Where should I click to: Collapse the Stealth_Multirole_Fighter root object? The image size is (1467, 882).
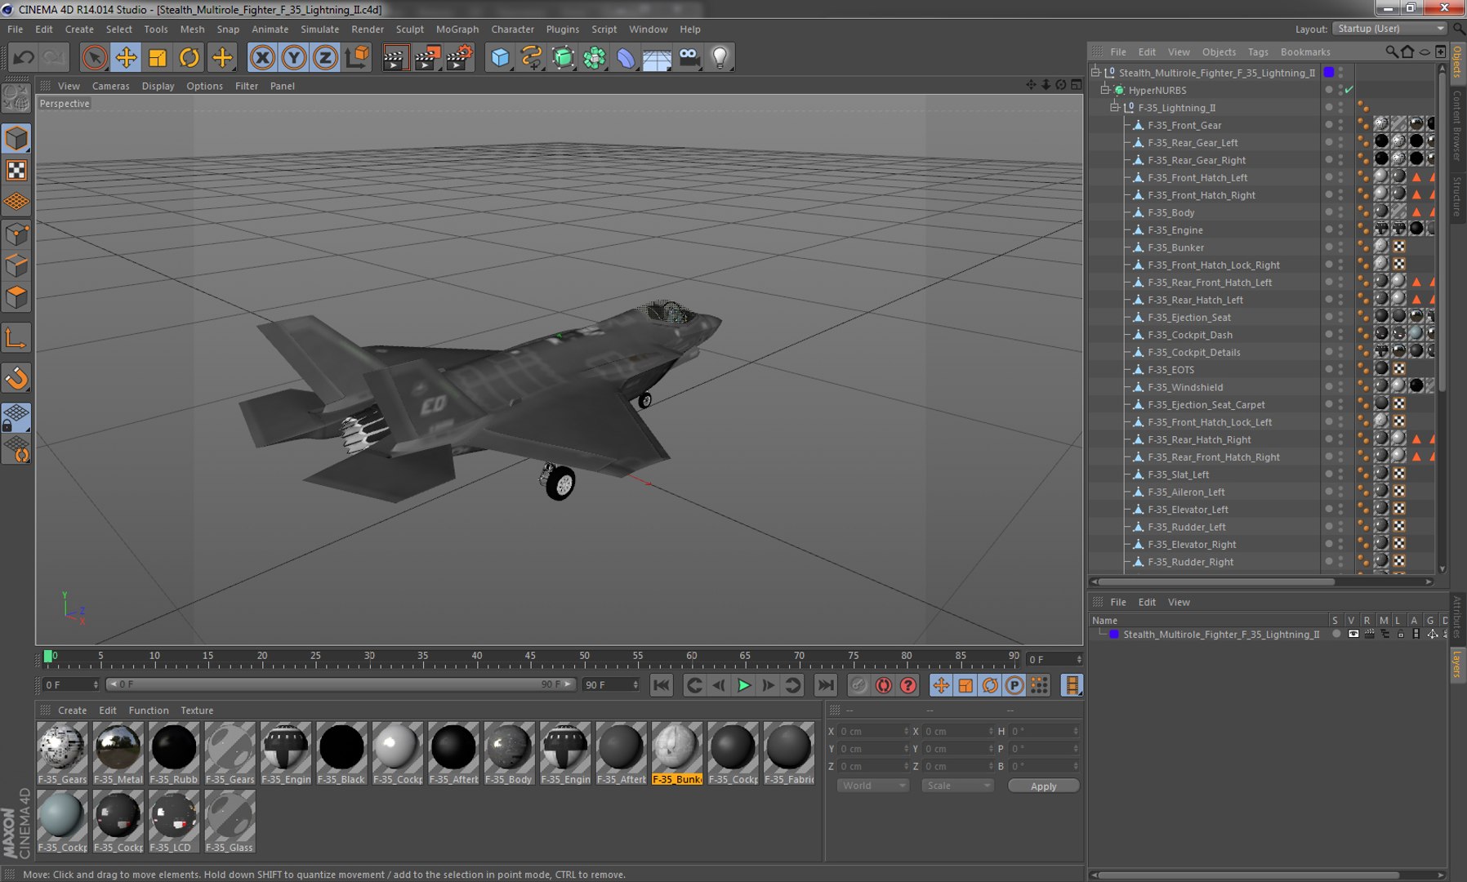[x=1096, y=72]
